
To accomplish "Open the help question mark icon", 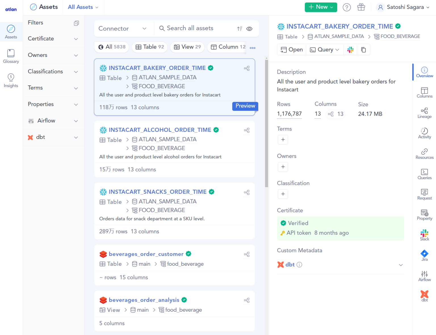I will coord(347,7).
